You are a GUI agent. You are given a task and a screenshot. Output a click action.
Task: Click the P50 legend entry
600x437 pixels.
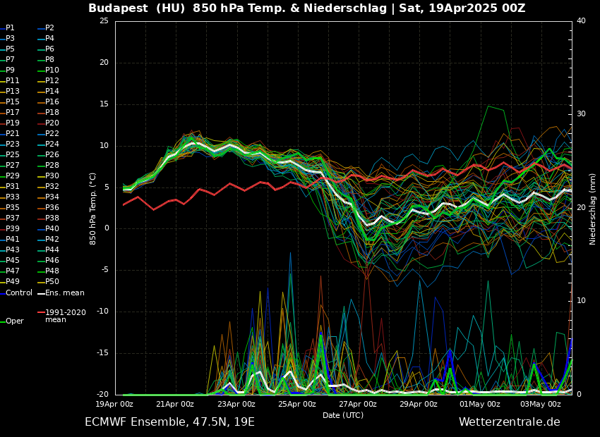pos(52,282)
